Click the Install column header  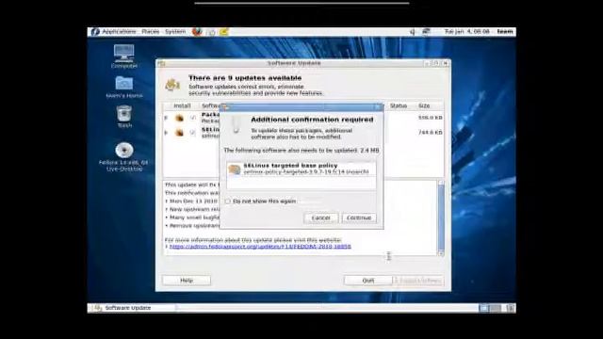182,105
